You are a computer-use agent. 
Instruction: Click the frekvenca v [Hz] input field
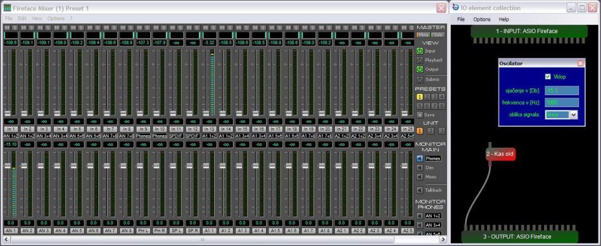(562, 102)
